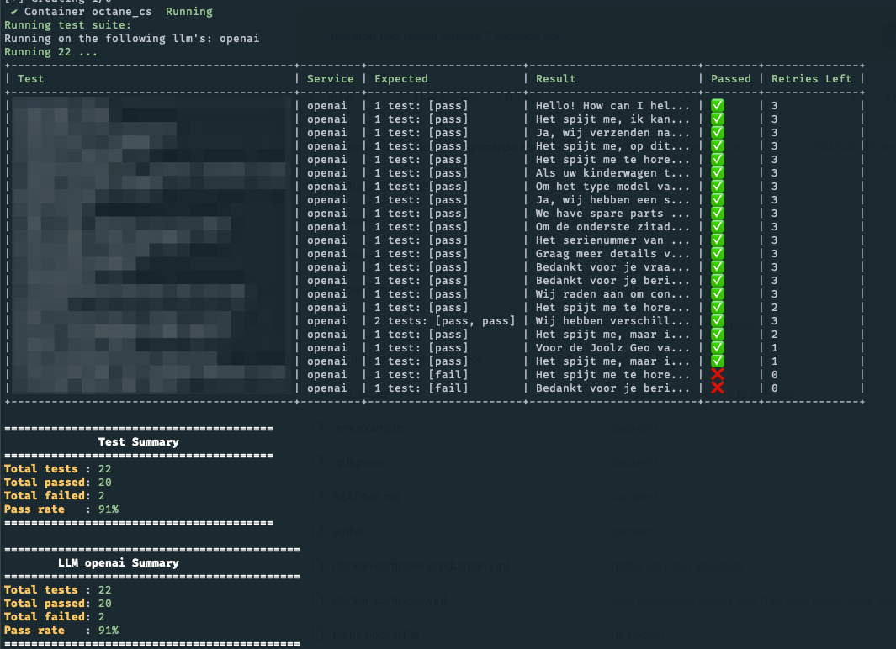Viewport: 896px width, 649px height.
Task: Click the green checkmark in the "Hello! How can I hel..." row
Action: point(718,106)
